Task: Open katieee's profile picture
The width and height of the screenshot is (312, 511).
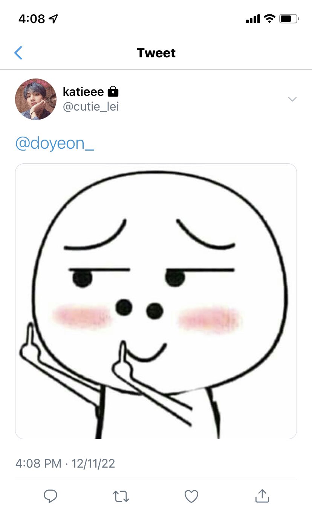Action: [35, 99]
